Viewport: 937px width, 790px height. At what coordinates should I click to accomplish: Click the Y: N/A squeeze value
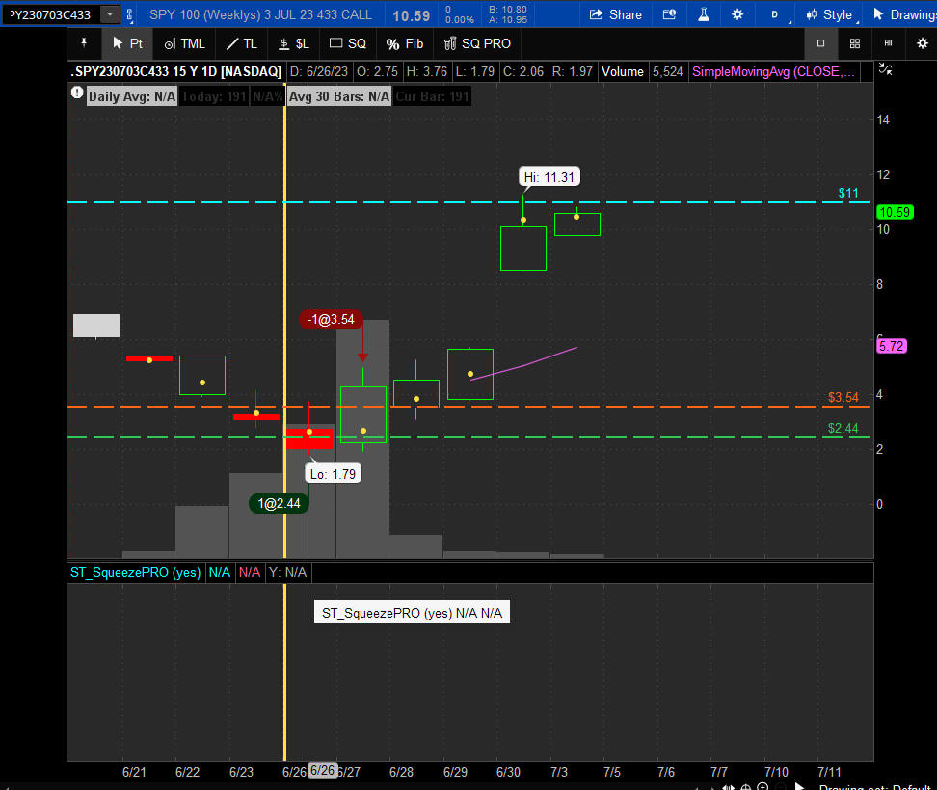click(287, 572)
